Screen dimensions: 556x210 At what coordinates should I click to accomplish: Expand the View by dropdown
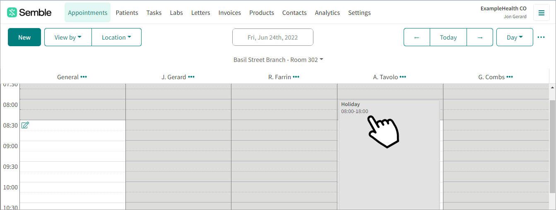pos(68,37)
